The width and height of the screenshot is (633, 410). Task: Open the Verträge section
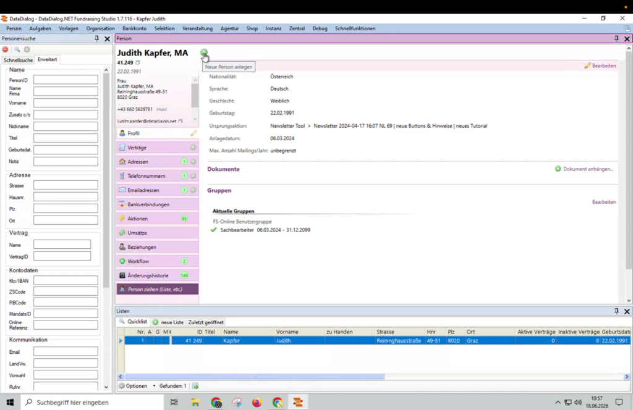[x=158, y=148]
